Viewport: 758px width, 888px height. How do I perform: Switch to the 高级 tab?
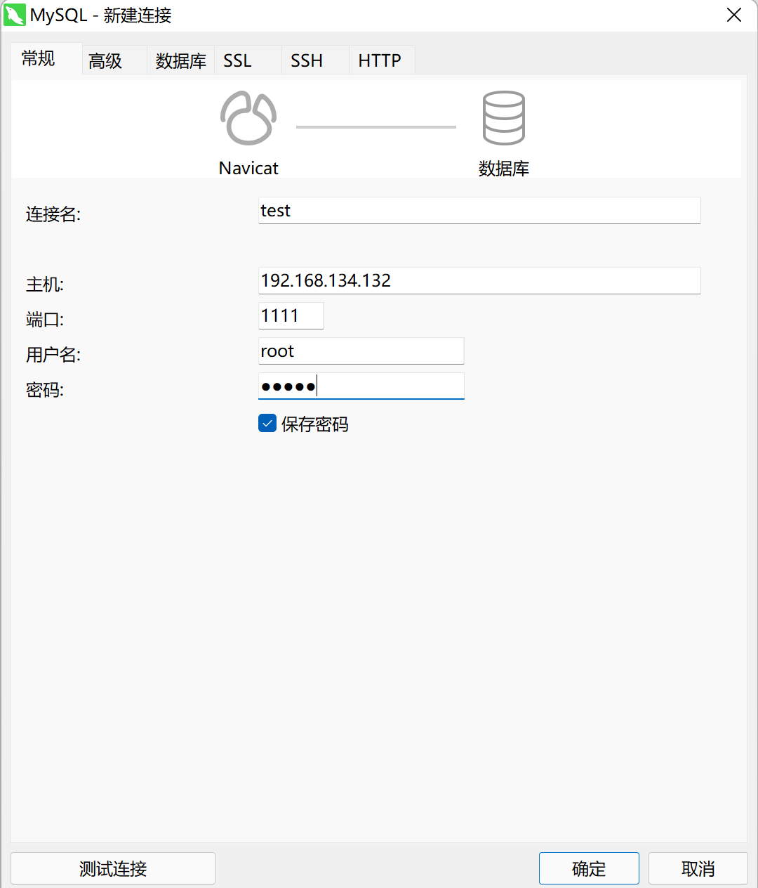[104, 60]
